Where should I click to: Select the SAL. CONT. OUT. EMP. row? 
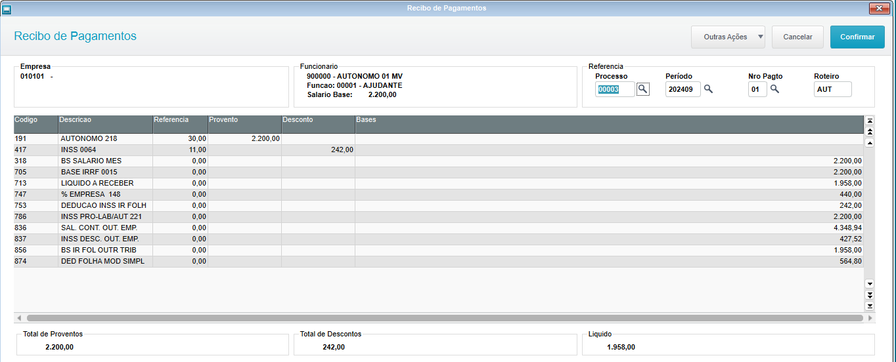coord(439,228)
